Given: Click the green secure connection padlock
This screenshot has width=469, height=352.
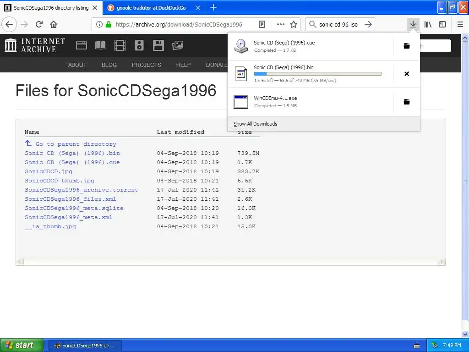Looking at the screenshot, I should click(x=109, y=24).
